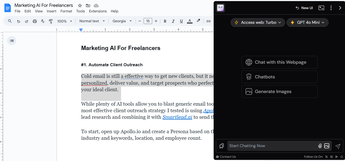Click the print icon in toolbar
Image resolution: width=345 pixels, height=161 pixels.
point(35,21)
